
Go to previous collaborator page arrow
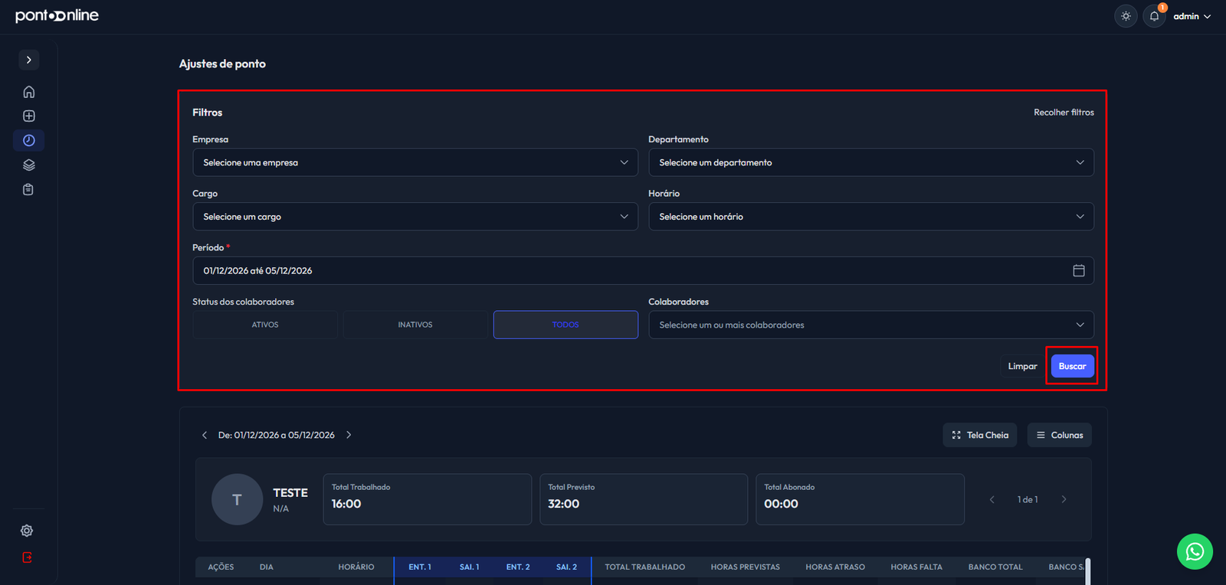click(992, 499)
